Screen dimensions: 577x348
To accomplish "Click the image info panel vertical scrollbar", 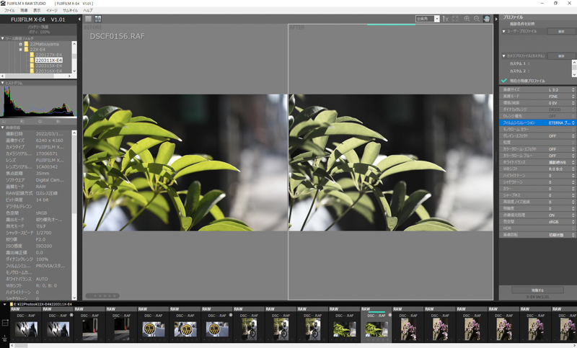I will (x=74, y=215).
